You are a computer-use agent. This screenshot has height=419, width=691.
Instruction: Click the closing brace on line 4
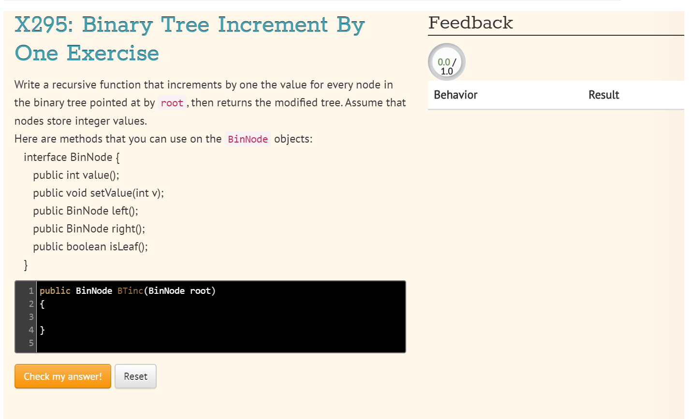pos(42,330)
